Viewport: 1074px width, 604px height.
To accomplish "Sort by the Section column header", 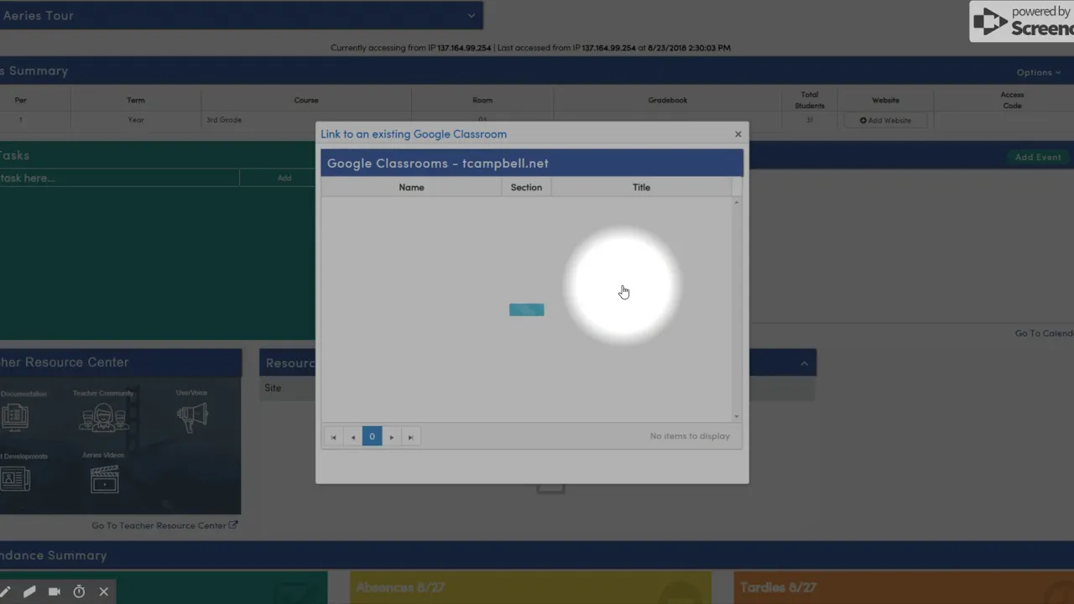I will coord(526,187).
